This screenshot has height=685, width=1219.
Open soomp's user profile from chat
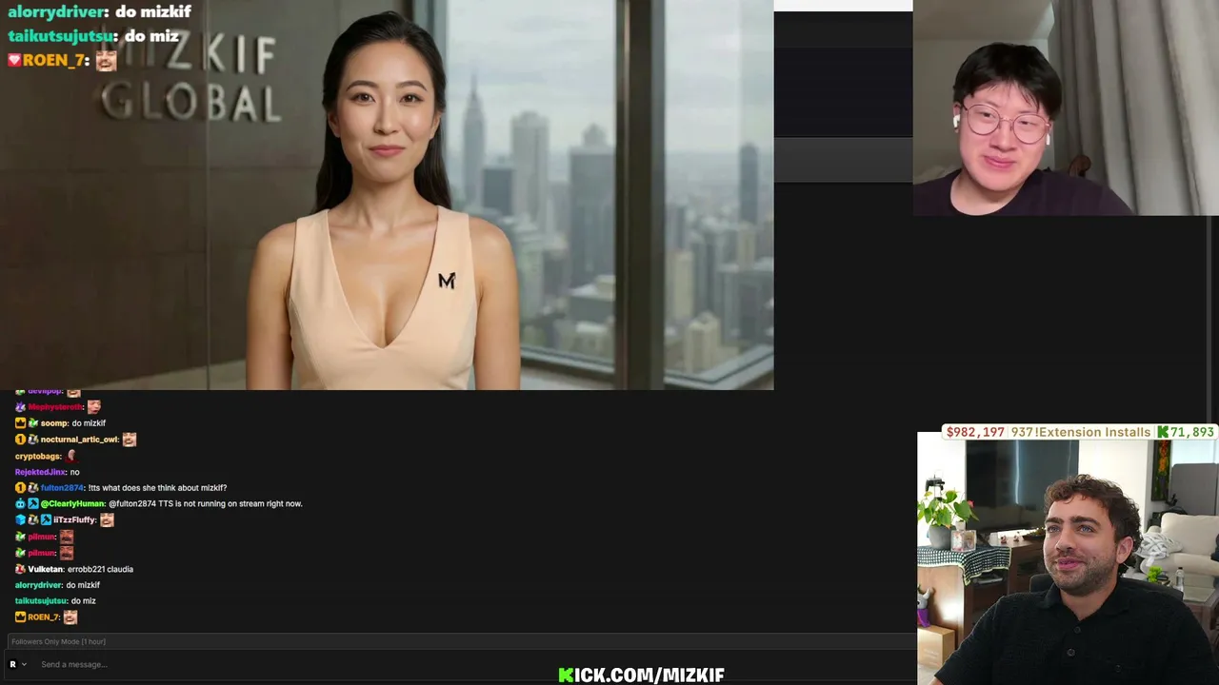(x=54, y=423)
